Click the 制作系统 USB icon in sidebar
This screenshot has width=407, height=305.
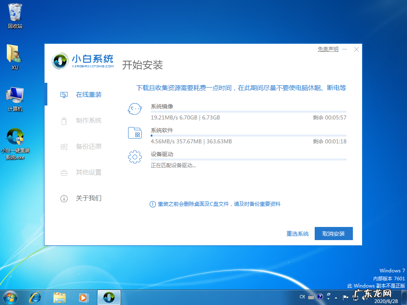pos(64,120)
